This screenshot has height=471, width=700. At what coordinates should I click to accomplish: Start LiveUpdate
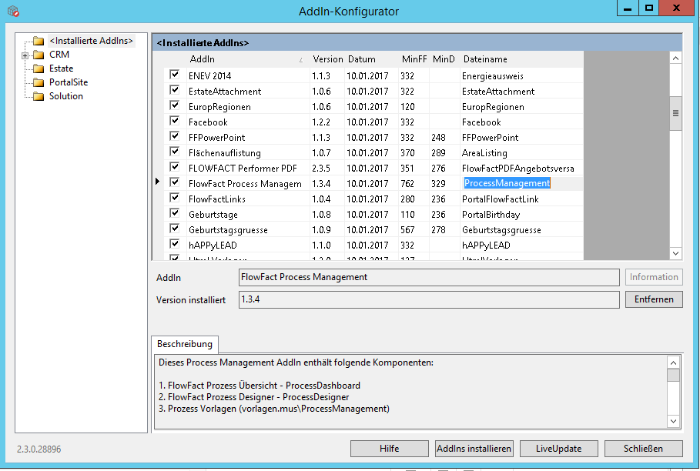[559, 449]
